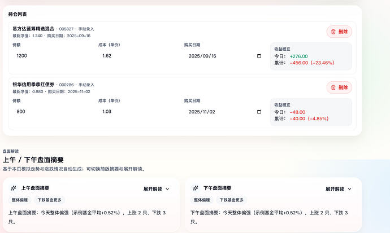Click 盘面解读 section label
Viewport: 390px width, 233px height.
(11, 151)
